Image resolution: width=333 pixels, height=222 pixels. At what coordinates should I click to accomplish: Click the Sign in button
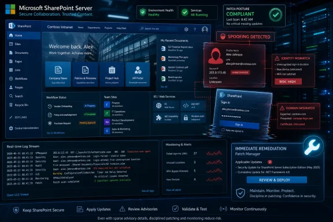pos(239,124)
